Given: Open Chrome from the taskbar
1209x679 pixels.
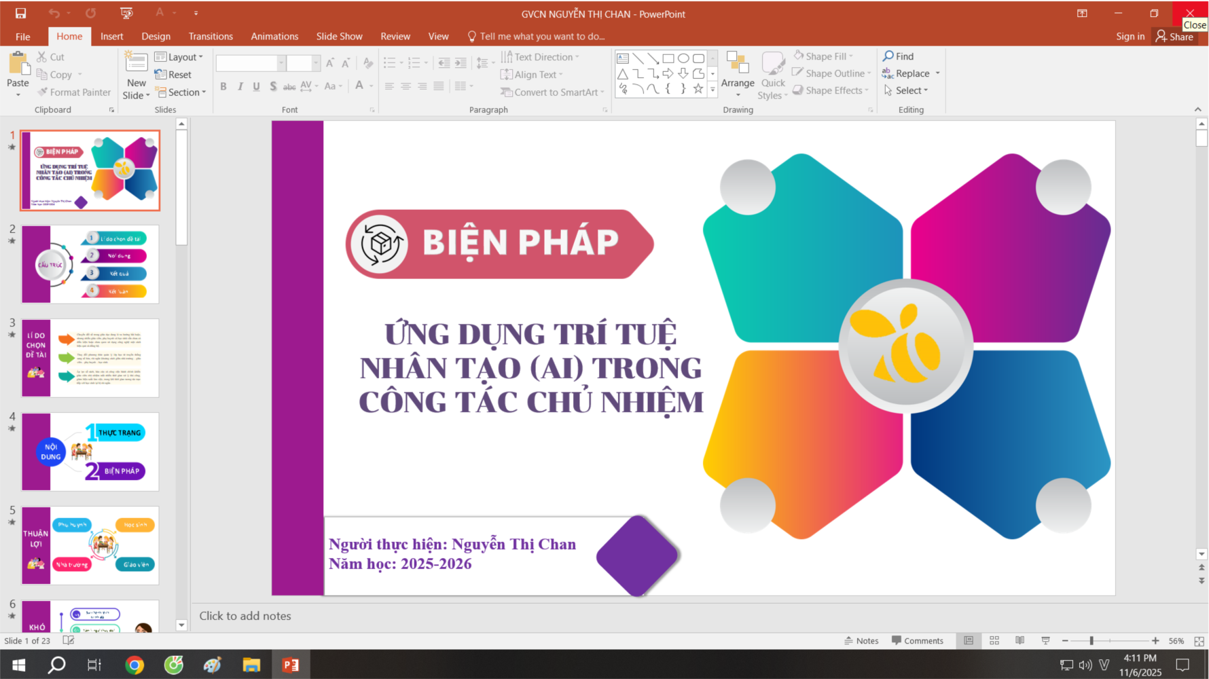Looking at the screenshot, I should pyautogui.click(x=134, y=665).
